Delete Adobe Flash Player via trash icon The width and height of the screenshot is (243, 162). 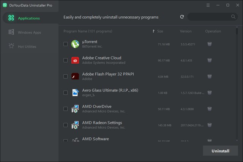(210, 76)
